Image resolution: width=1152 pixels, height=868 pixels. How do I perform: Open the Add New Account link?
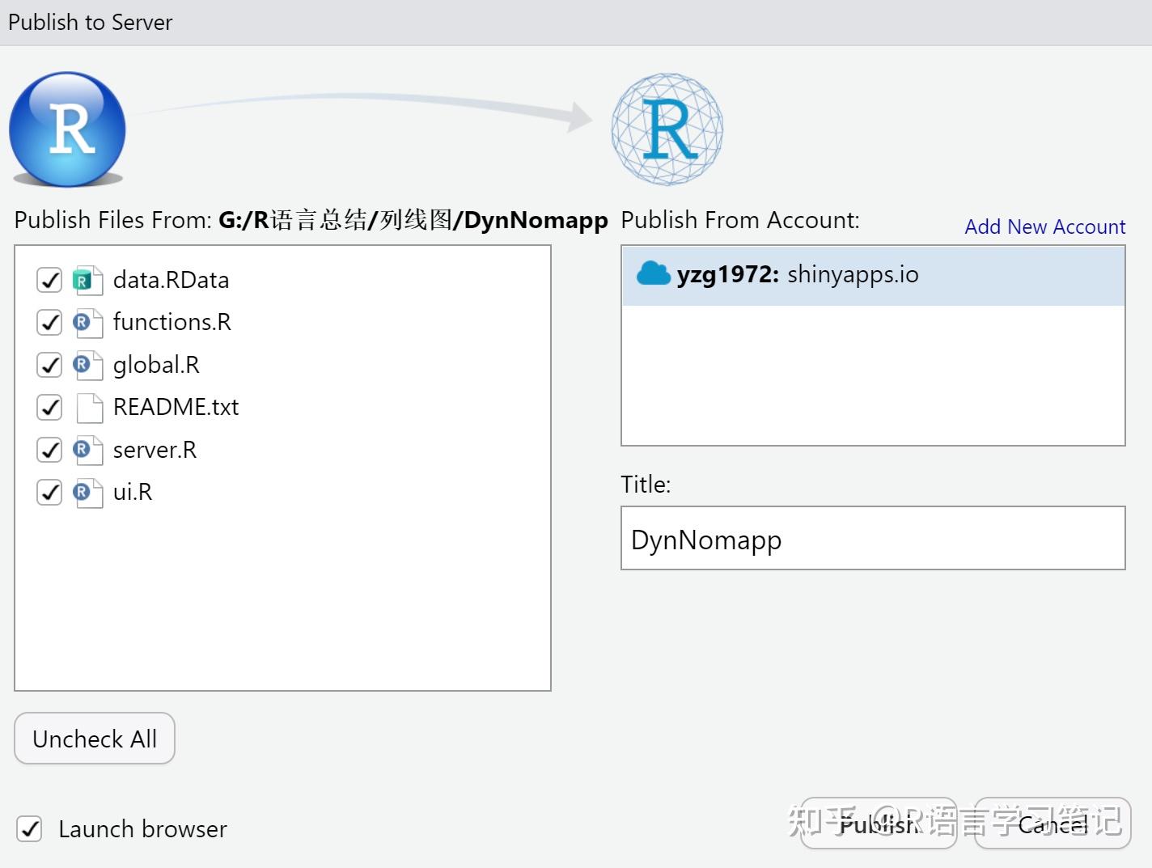pyautogui.click(x=1044, y=227)
